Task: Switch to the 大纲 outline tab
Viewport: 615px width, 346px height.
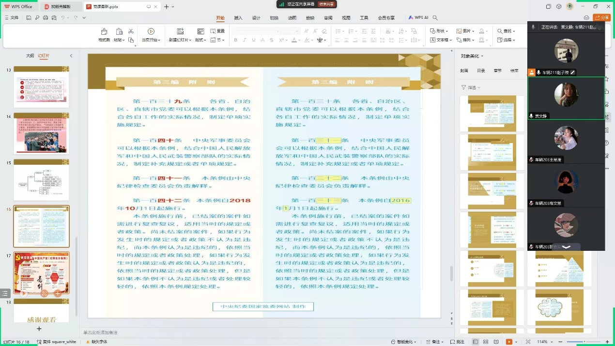Action: [x=30, y=56]
